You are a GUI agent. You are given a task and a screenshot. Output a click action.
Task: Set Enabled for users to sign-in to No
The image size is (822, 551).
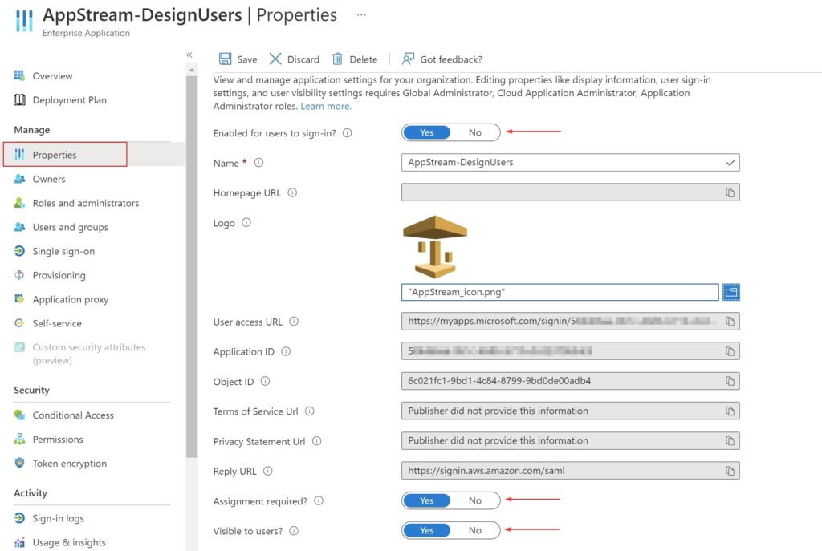coord(475,132)
